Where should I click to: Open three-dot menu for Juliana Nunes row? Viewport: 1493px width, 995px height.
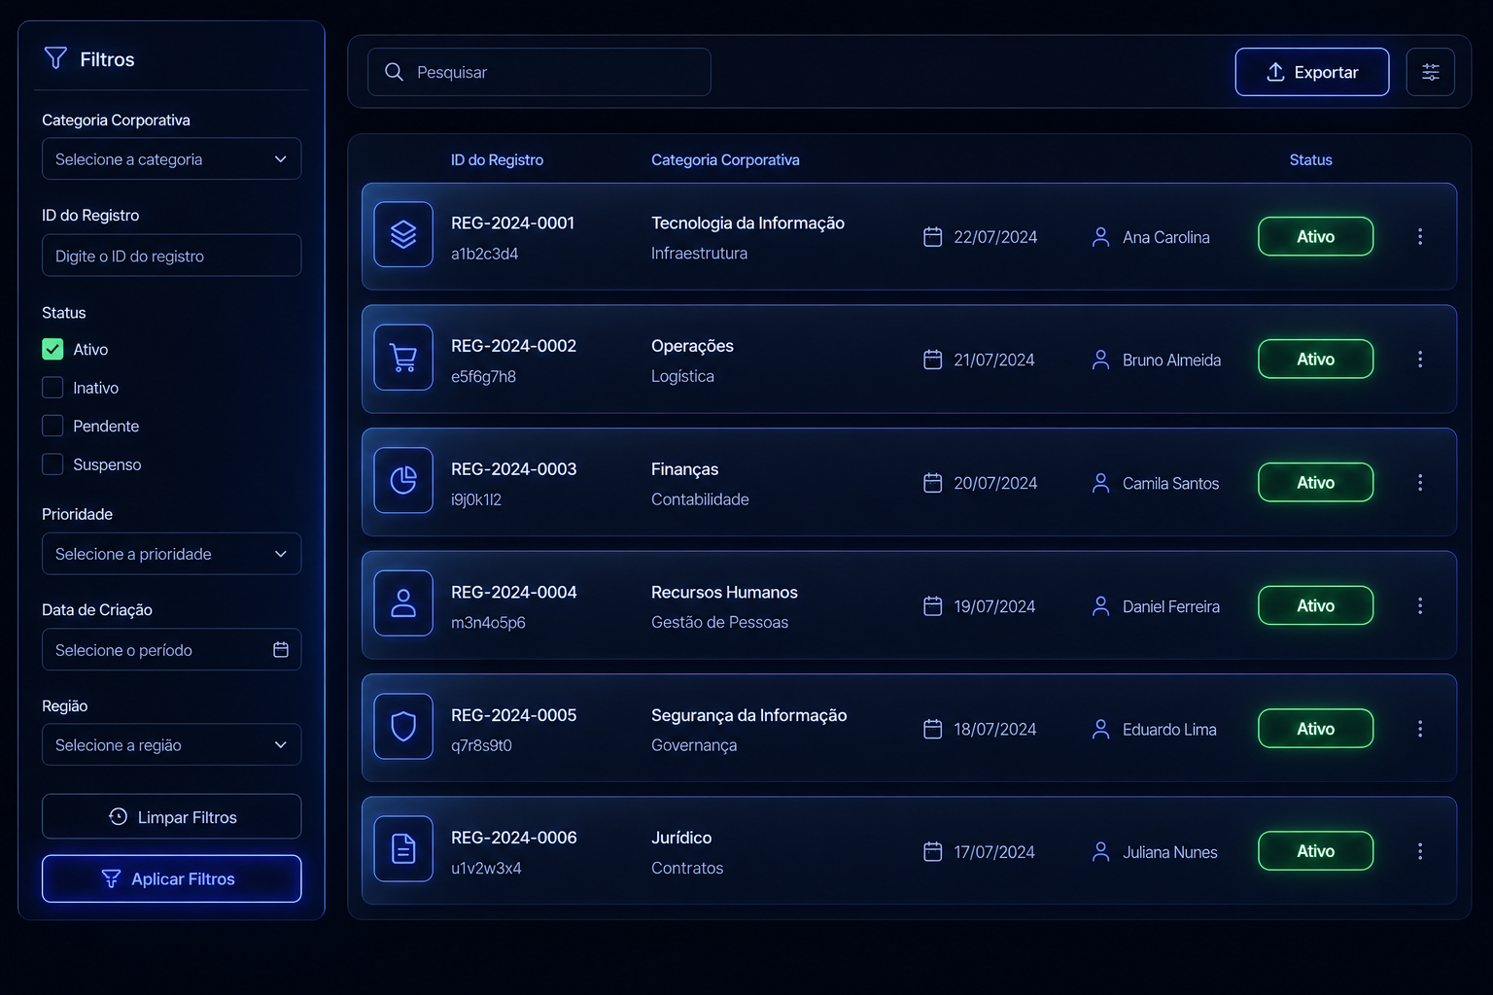(1419, 851)
